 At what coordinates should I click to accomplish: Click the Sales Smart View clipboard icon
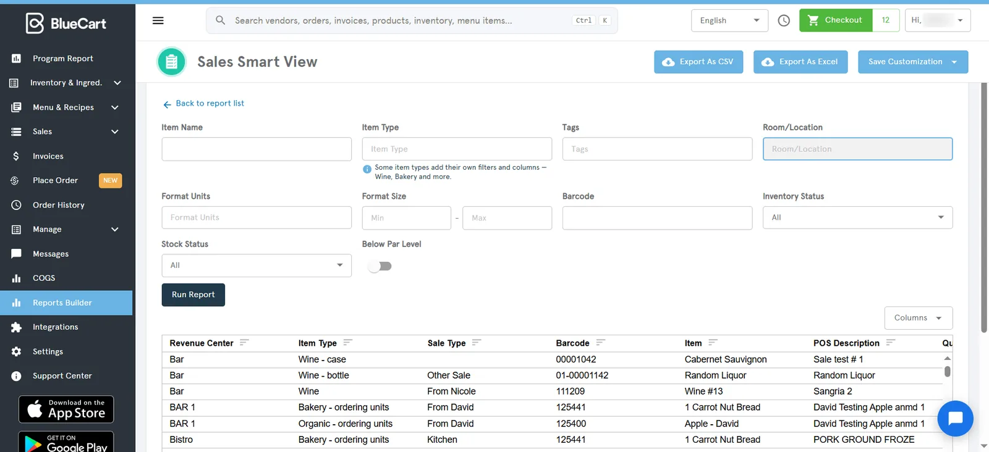coord(172,62)
